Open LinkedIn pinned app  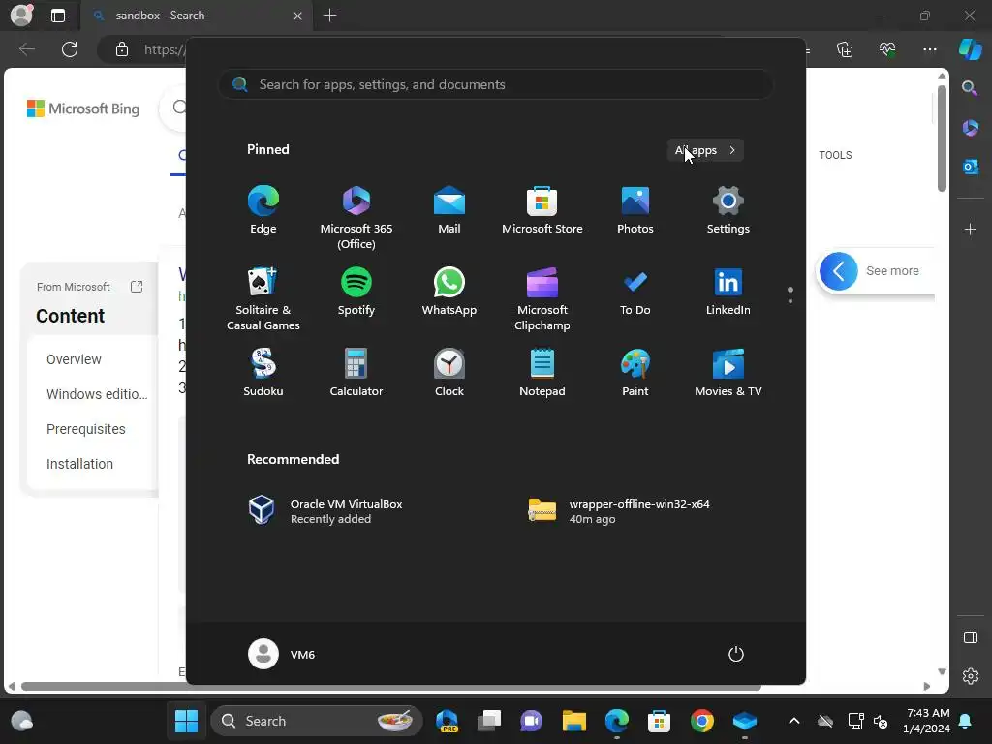tap(728, 291)
